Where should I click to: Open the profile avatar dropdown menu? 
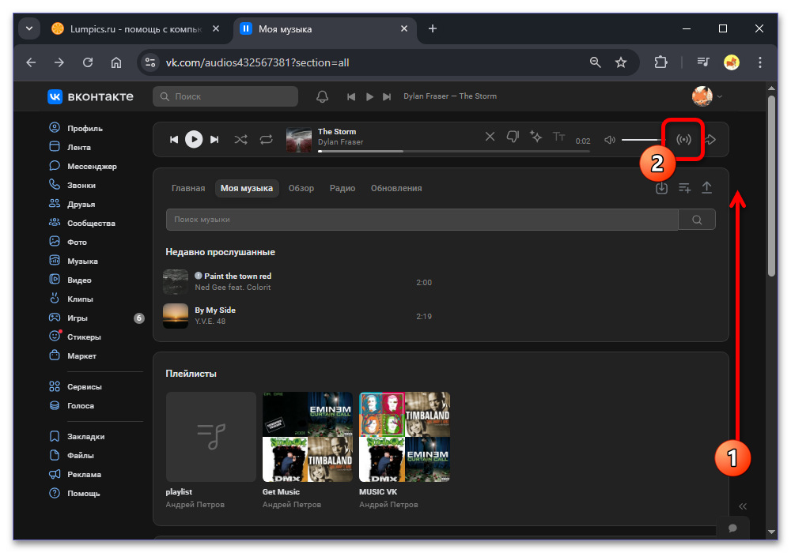(707, 96)
